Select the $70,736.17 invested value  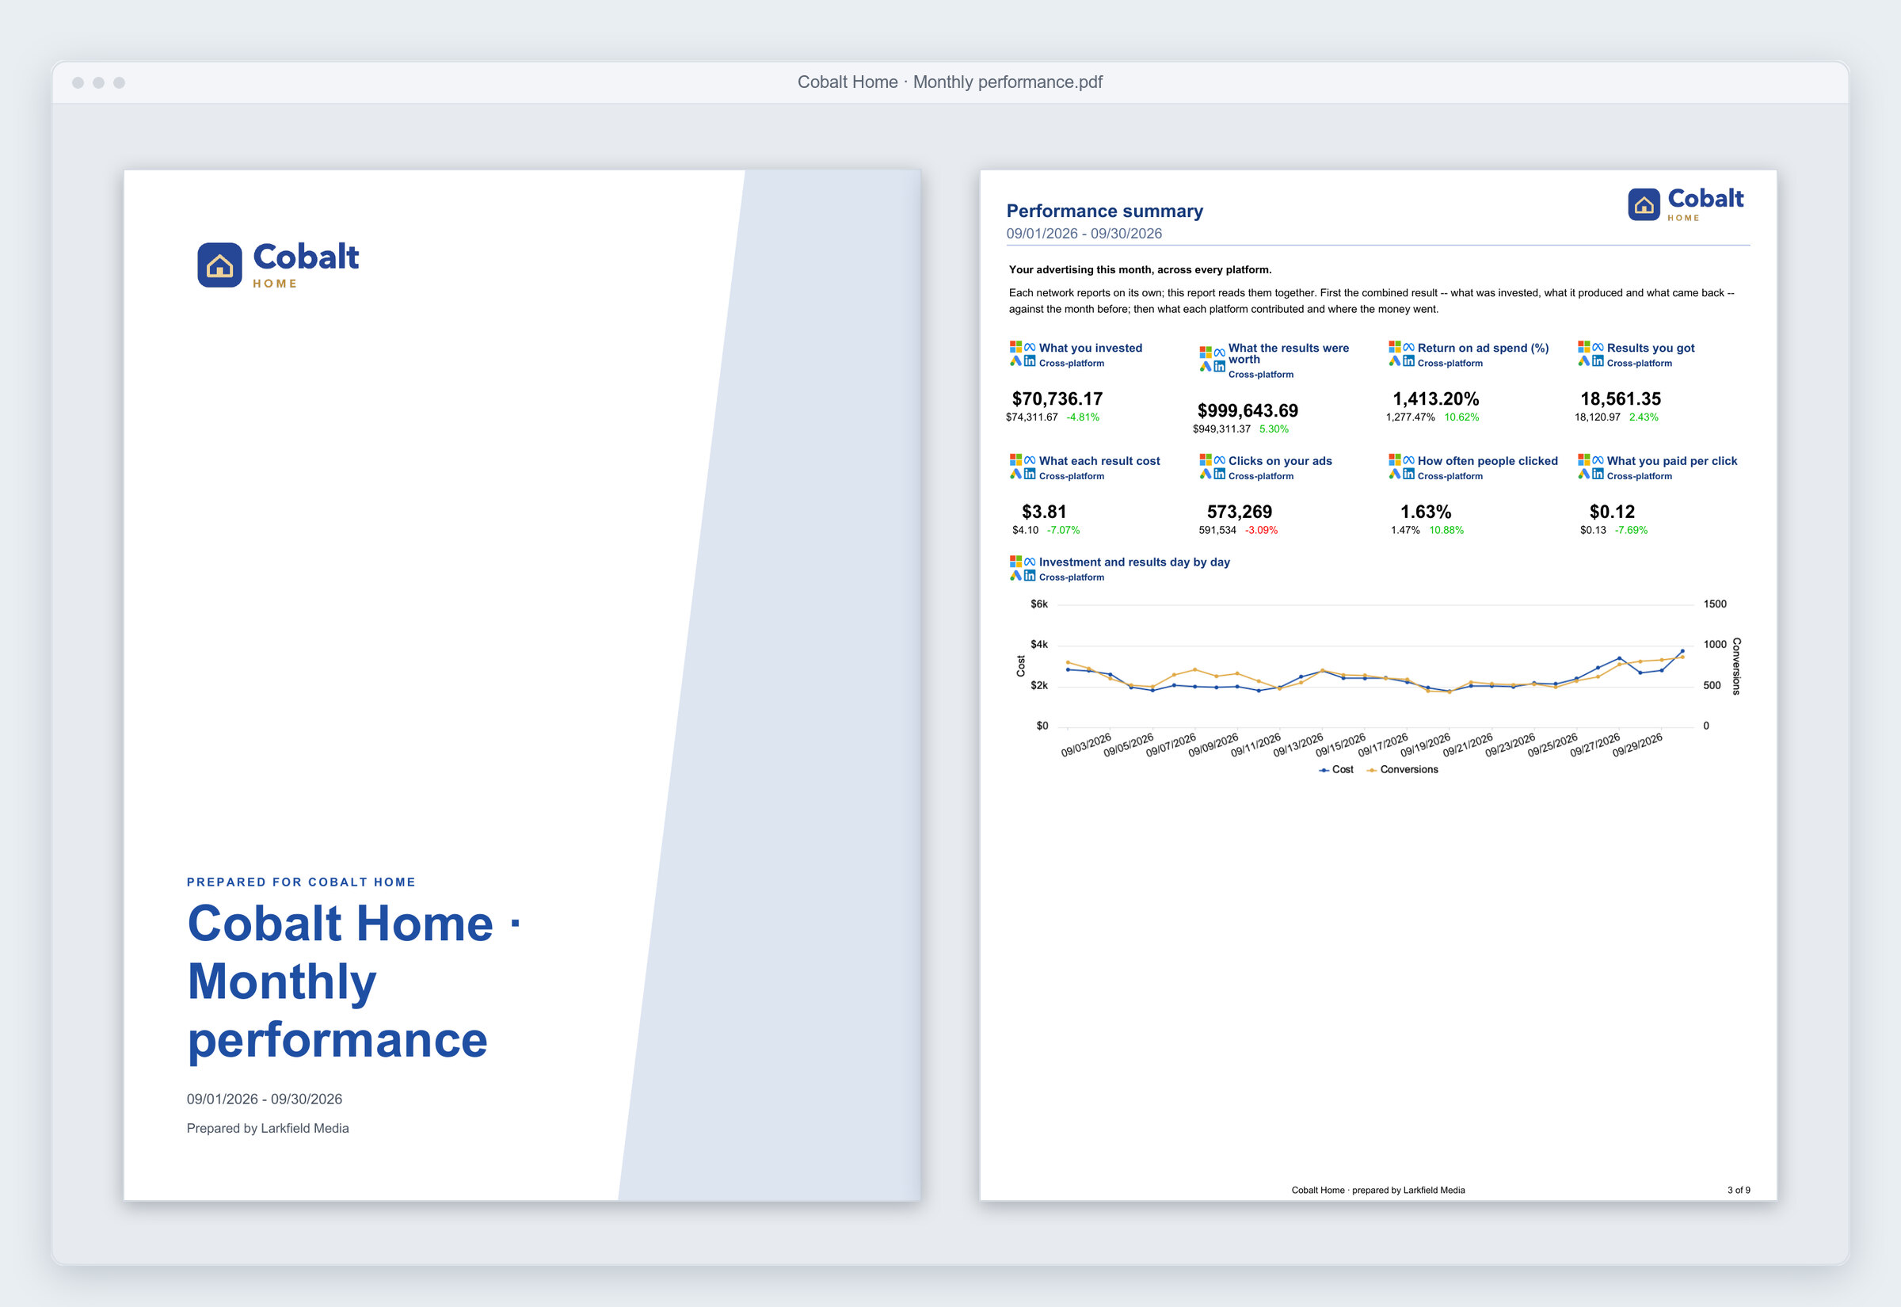coord(1057,398)
